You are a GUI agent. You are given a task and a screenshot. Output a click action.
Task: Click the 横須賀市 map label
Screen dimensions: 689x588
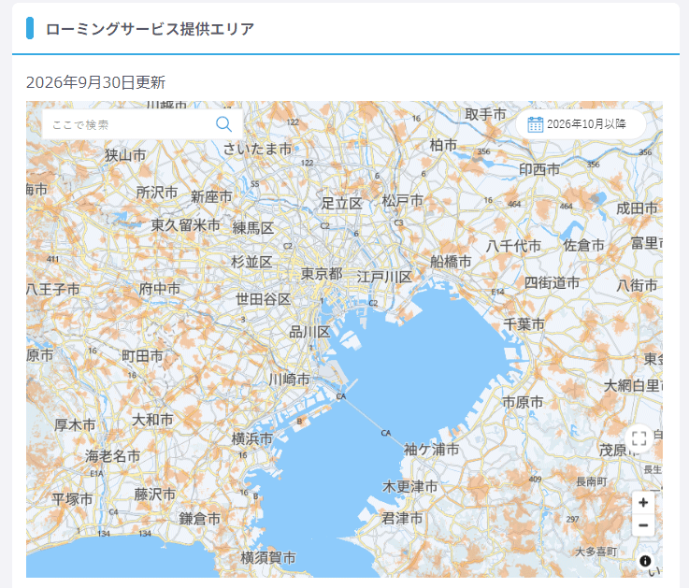pyautogui.click(x=268, y=558)
